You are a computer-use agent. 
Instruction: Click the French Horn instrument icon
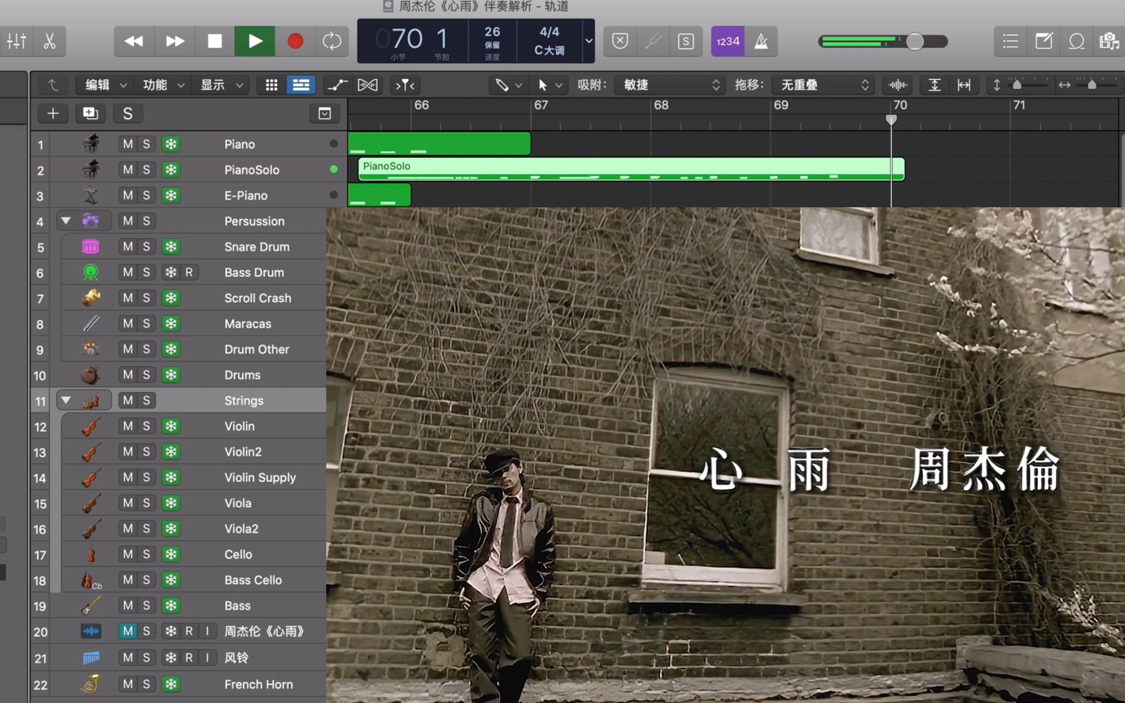click(90, 684)
